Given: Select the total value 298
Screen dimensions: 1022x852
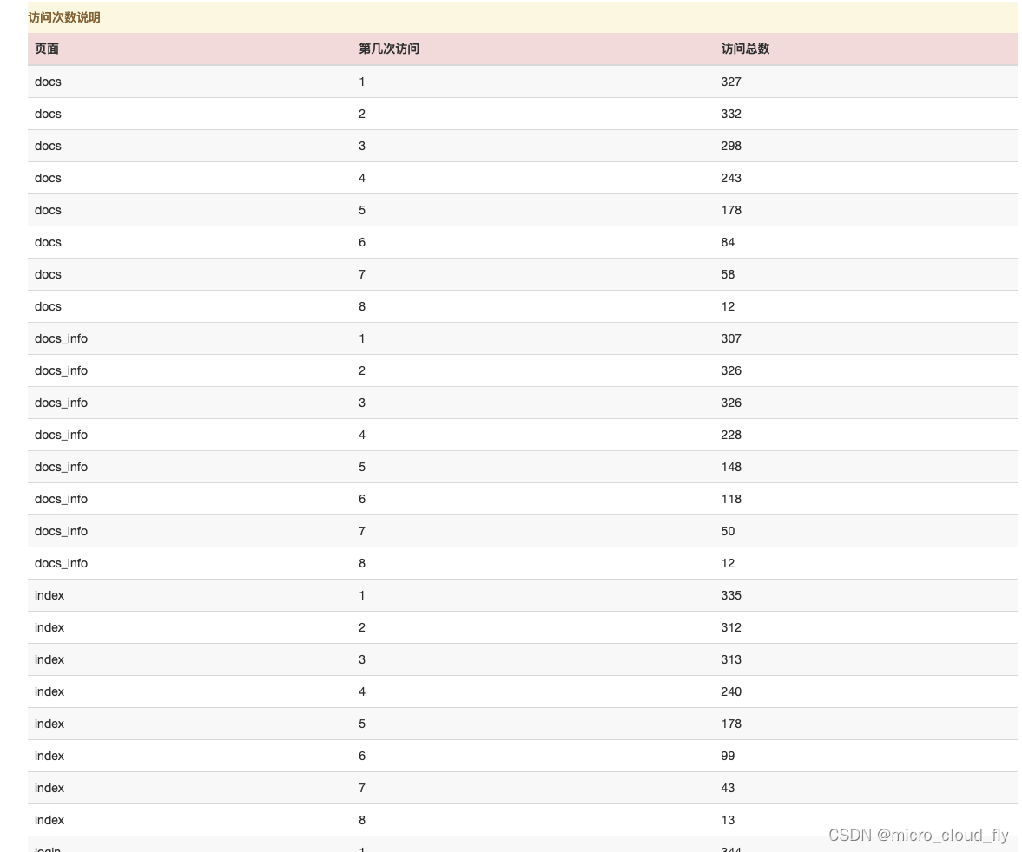Looking at the screenshot, I should click(730, 146).
